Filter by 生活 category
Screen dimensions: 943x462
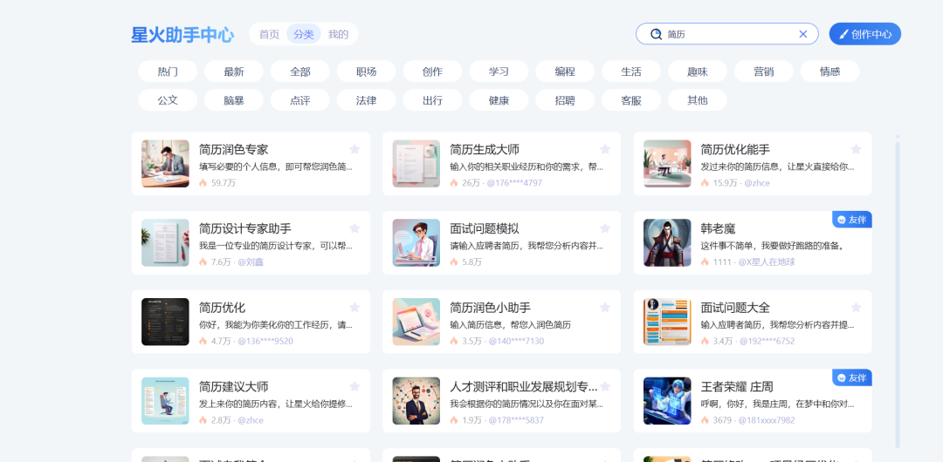pos(631,71)
